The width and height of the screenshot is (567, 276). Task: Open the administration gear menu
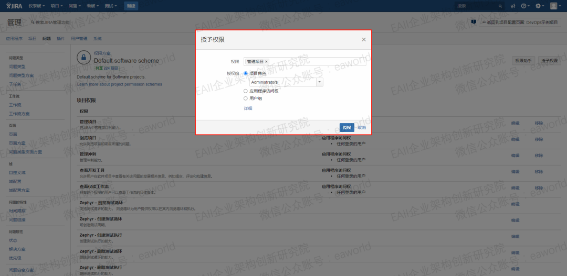[x=540, y=6]
